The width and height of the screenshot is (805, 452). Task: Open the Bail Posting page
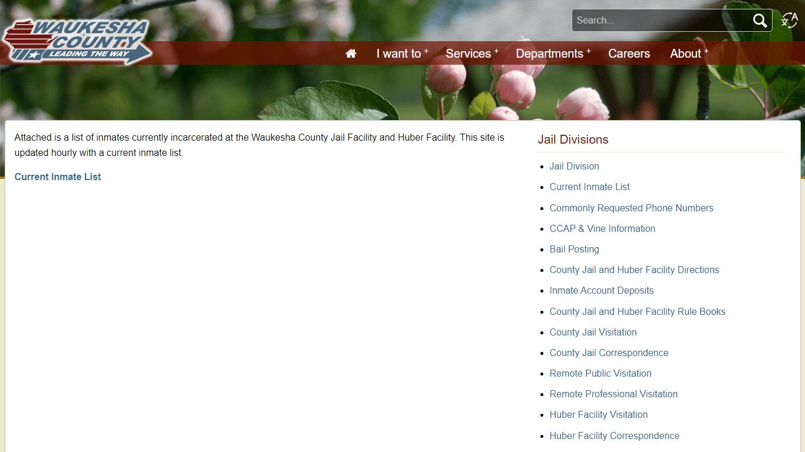point(574,249)
